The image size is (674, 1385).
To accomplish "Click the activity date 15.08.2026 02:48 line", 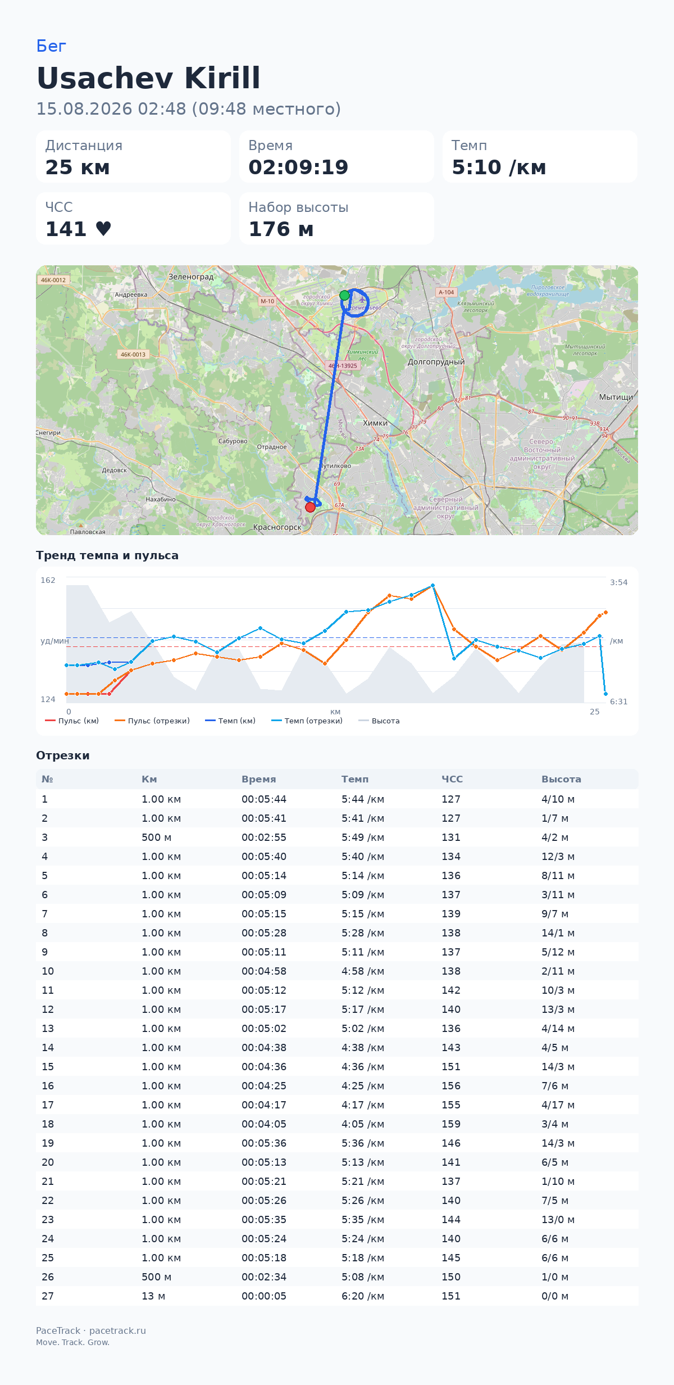I will [189, 108].
